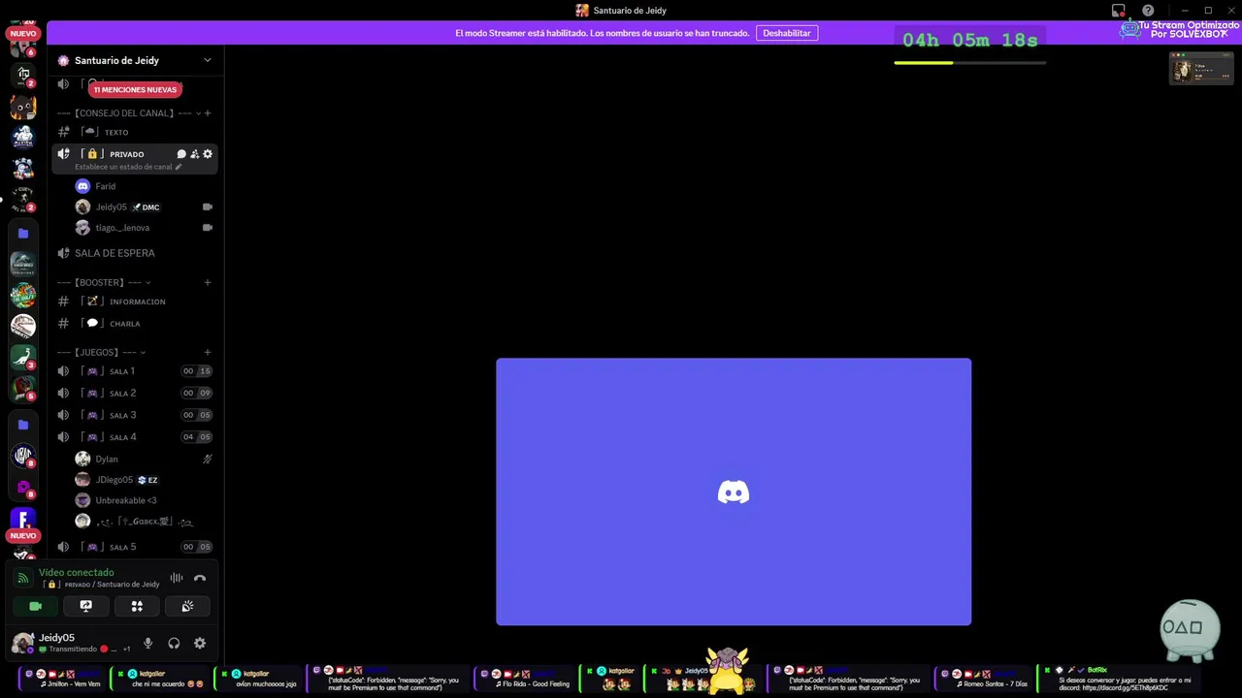The image size is (1242, 698).
Task: Open own Jeidy05 profile avatar panel
Action: pos(23,643)
